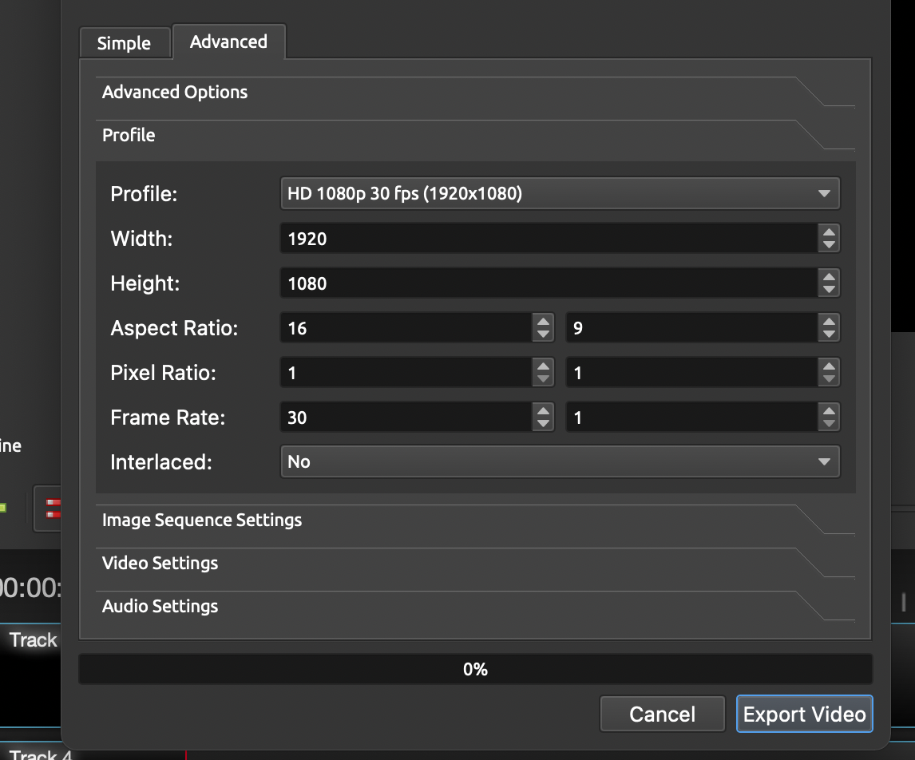This screenshot has height=760, width=915.
Task: Open the Profile preset dropdown
Action: tap(560, 193)
